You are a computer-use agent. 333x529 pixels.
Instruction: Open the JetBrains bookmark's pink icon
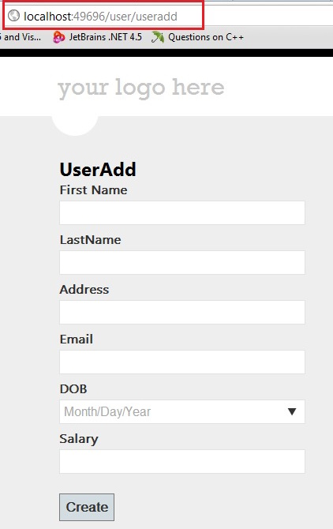[x=58, y=37]
